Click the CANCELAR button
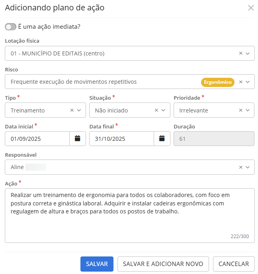 pos(234,264)
